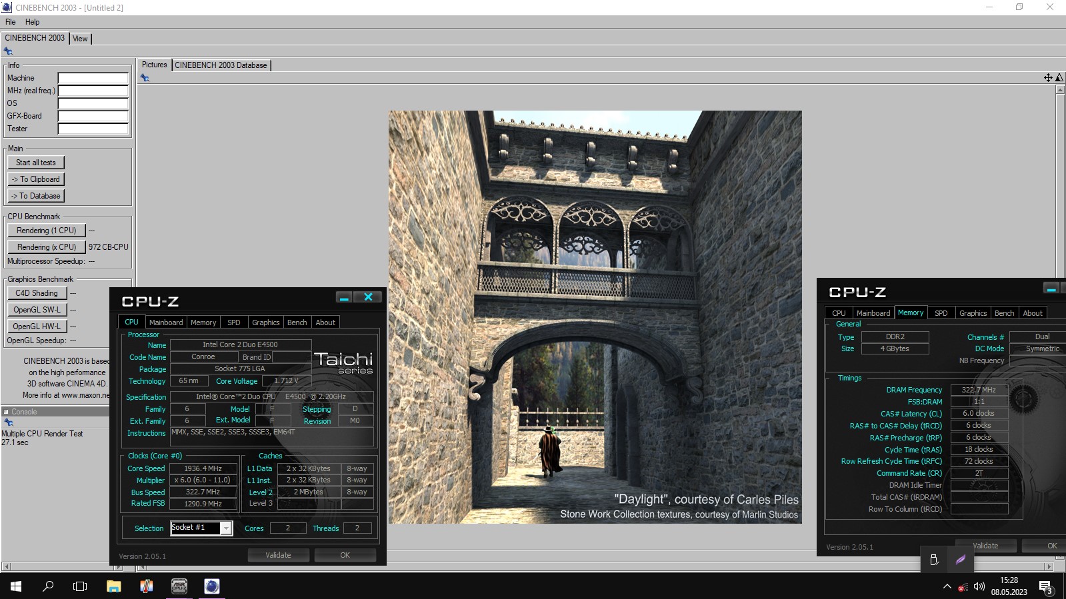Screen dimensions: 1066x599
Task: Click the Start all tests button
Action: 36,163
